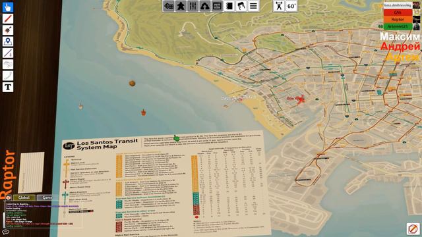Image resolution: width=422 pixels, height=237 pixels.
Task: Open the main hamburger menu
Action: click(x=253, y=6)
